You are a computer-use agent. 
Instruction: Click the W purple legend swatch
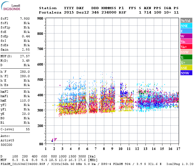[x=186, y=36]
